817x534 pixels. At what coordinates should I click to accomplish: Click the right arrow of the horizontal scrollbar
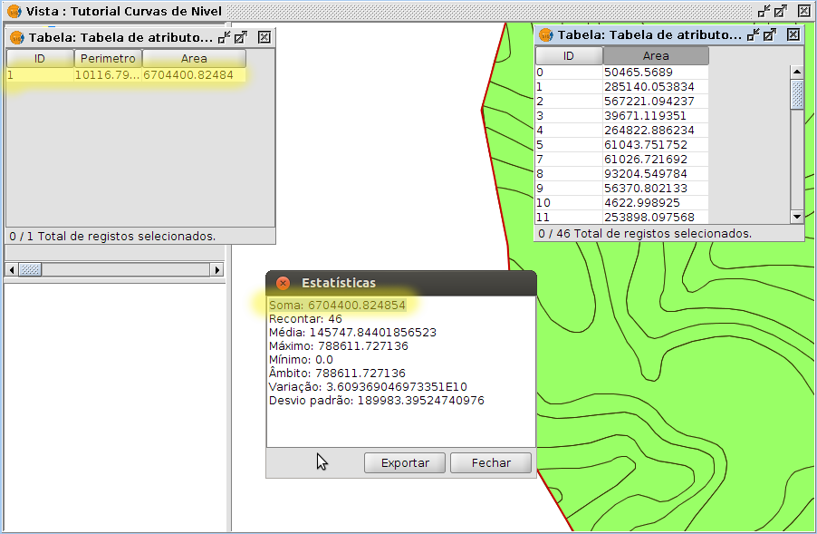[x=216, y=270]
